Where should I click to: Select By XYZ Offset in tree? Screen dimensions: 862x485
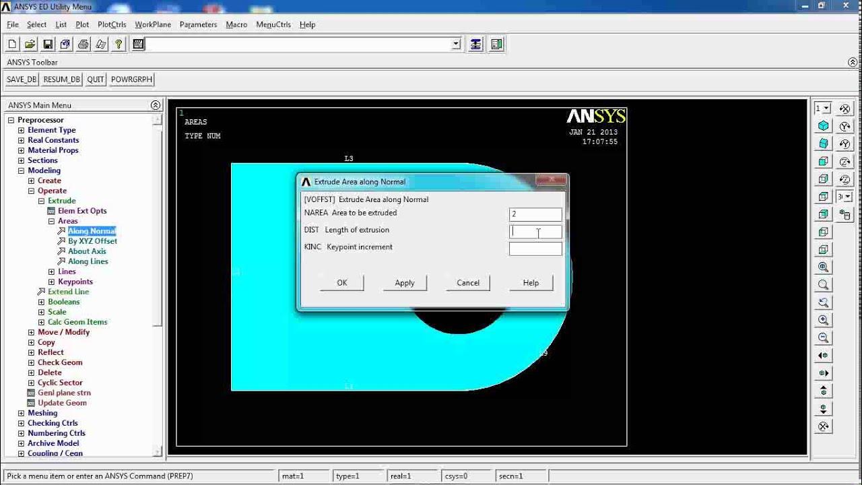[x=92, y=241]
